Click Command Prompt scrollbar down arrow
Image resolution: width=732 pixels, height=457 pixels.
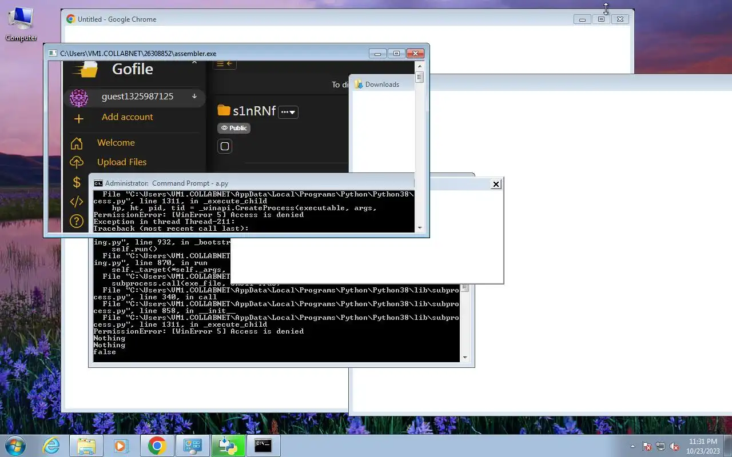(465, 358)
